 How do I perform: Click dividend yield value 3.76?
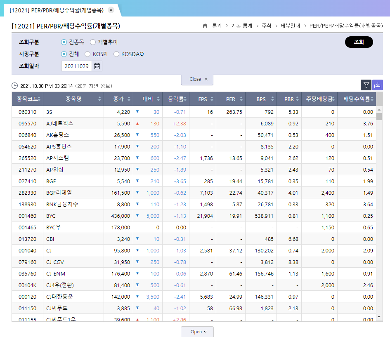368,123
